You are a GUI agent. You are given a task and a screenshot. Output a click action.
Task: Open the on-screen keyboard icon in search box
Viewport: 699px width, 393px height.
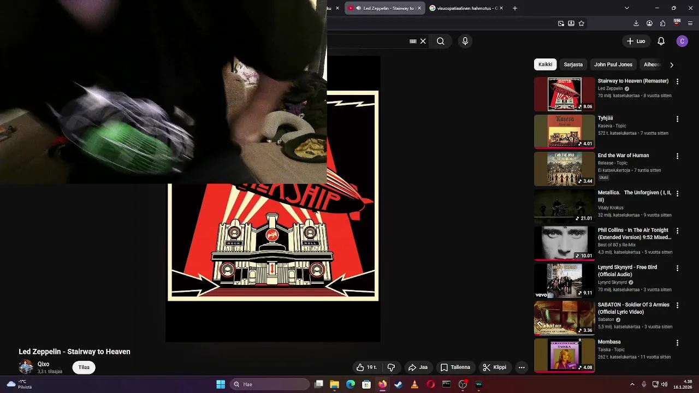tap(413, 41)
